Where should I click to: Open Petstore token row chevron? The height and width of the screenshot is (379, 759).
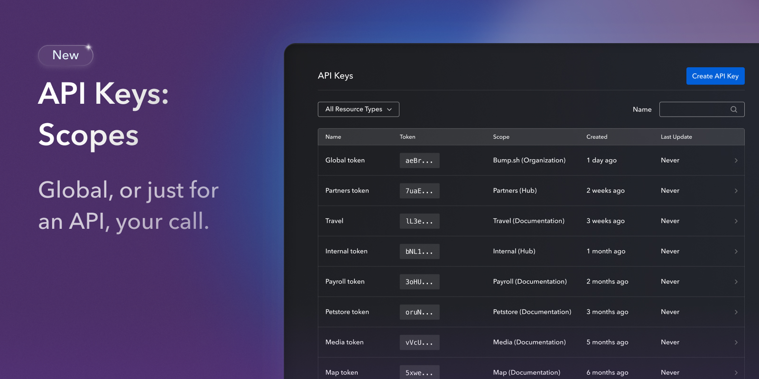[x=736, y=312]
